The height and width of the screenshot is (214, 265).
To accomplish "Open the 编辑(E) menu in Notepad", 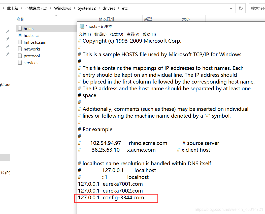I will [101, 34].
